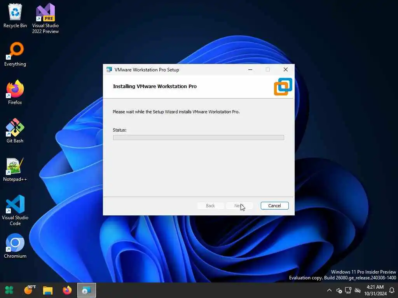Click the 'Please wait while the Setup Wizard' text

pyautogui.click(x=176, y=112)
